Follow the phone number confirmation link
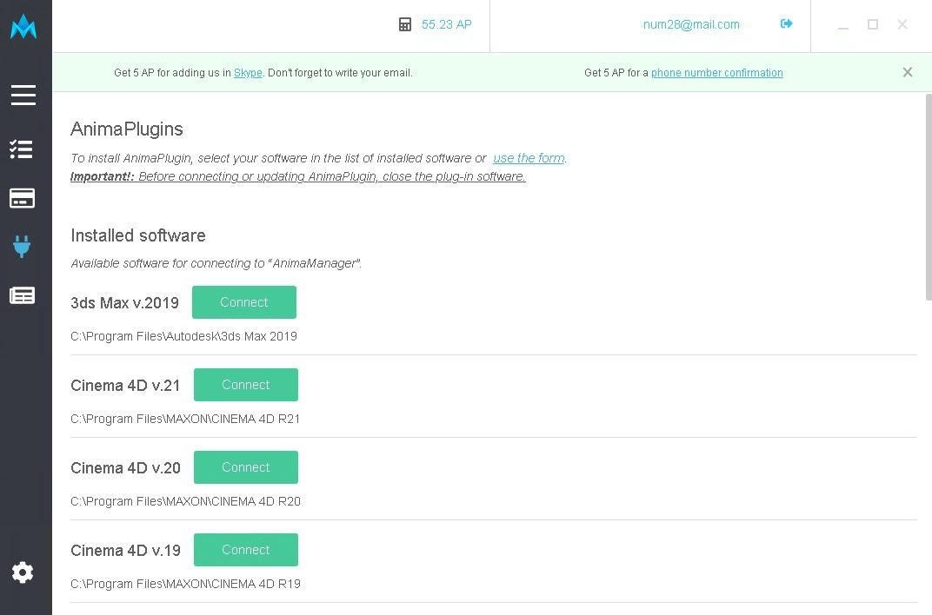The height and width of the screenshot is (615, 932). 716,73
